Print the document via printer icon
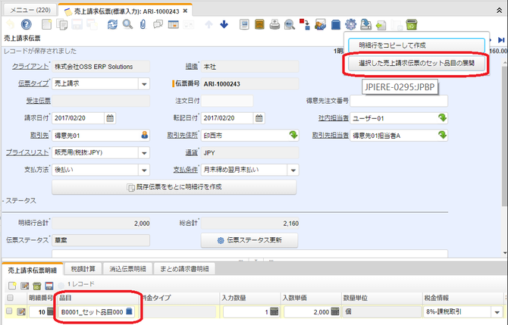This screenshot has height=325, width=508. (274, 24)
